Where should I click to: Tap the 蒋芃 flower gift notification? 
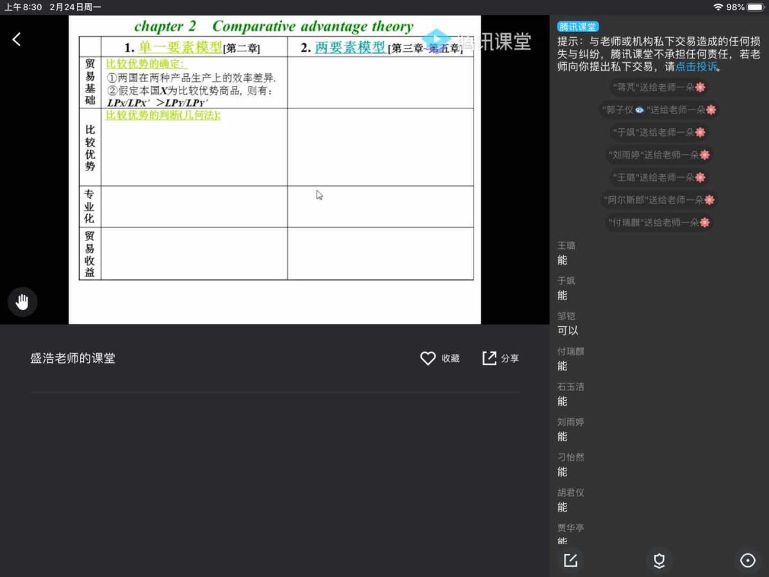coord(659,87)
